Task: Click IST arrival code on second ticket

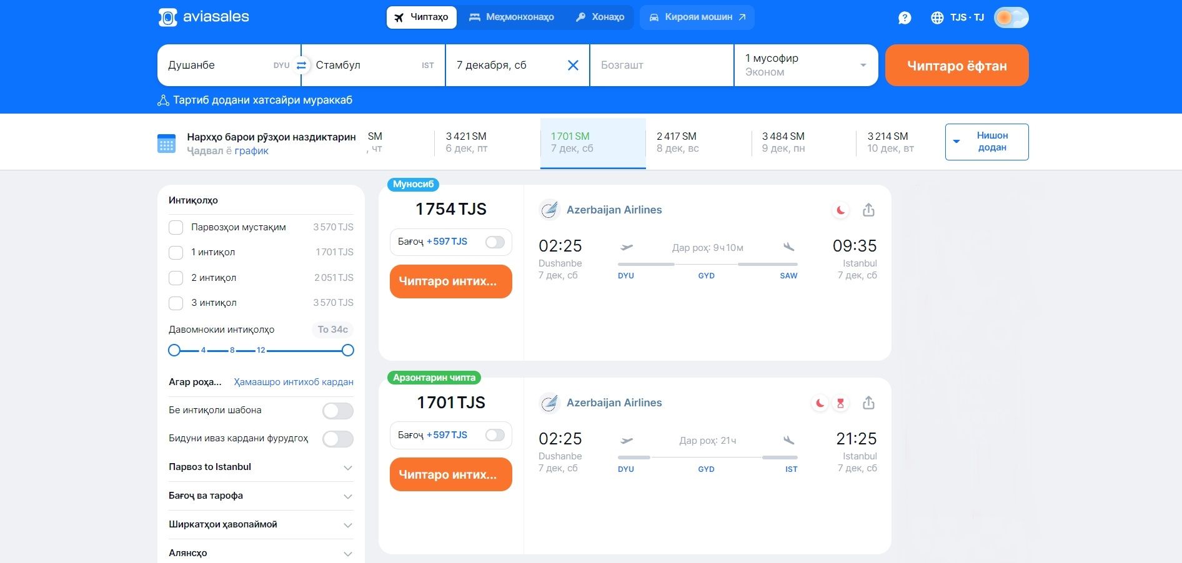Action: pos(791,469)
